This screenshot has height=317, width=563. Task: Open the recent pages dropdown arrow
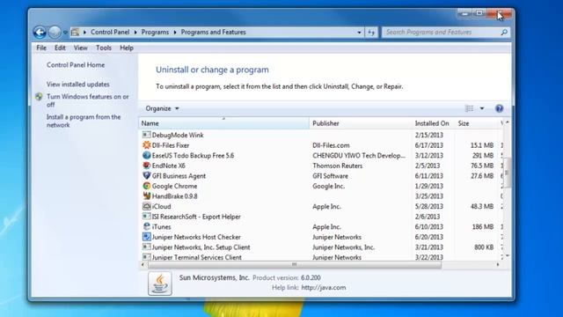click(x=65, y=33)
